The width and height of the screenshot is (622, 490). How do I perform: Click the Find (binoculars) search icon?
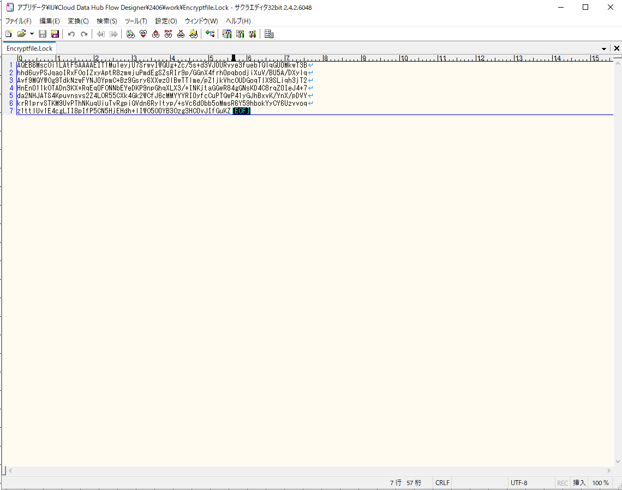point(130,34)
